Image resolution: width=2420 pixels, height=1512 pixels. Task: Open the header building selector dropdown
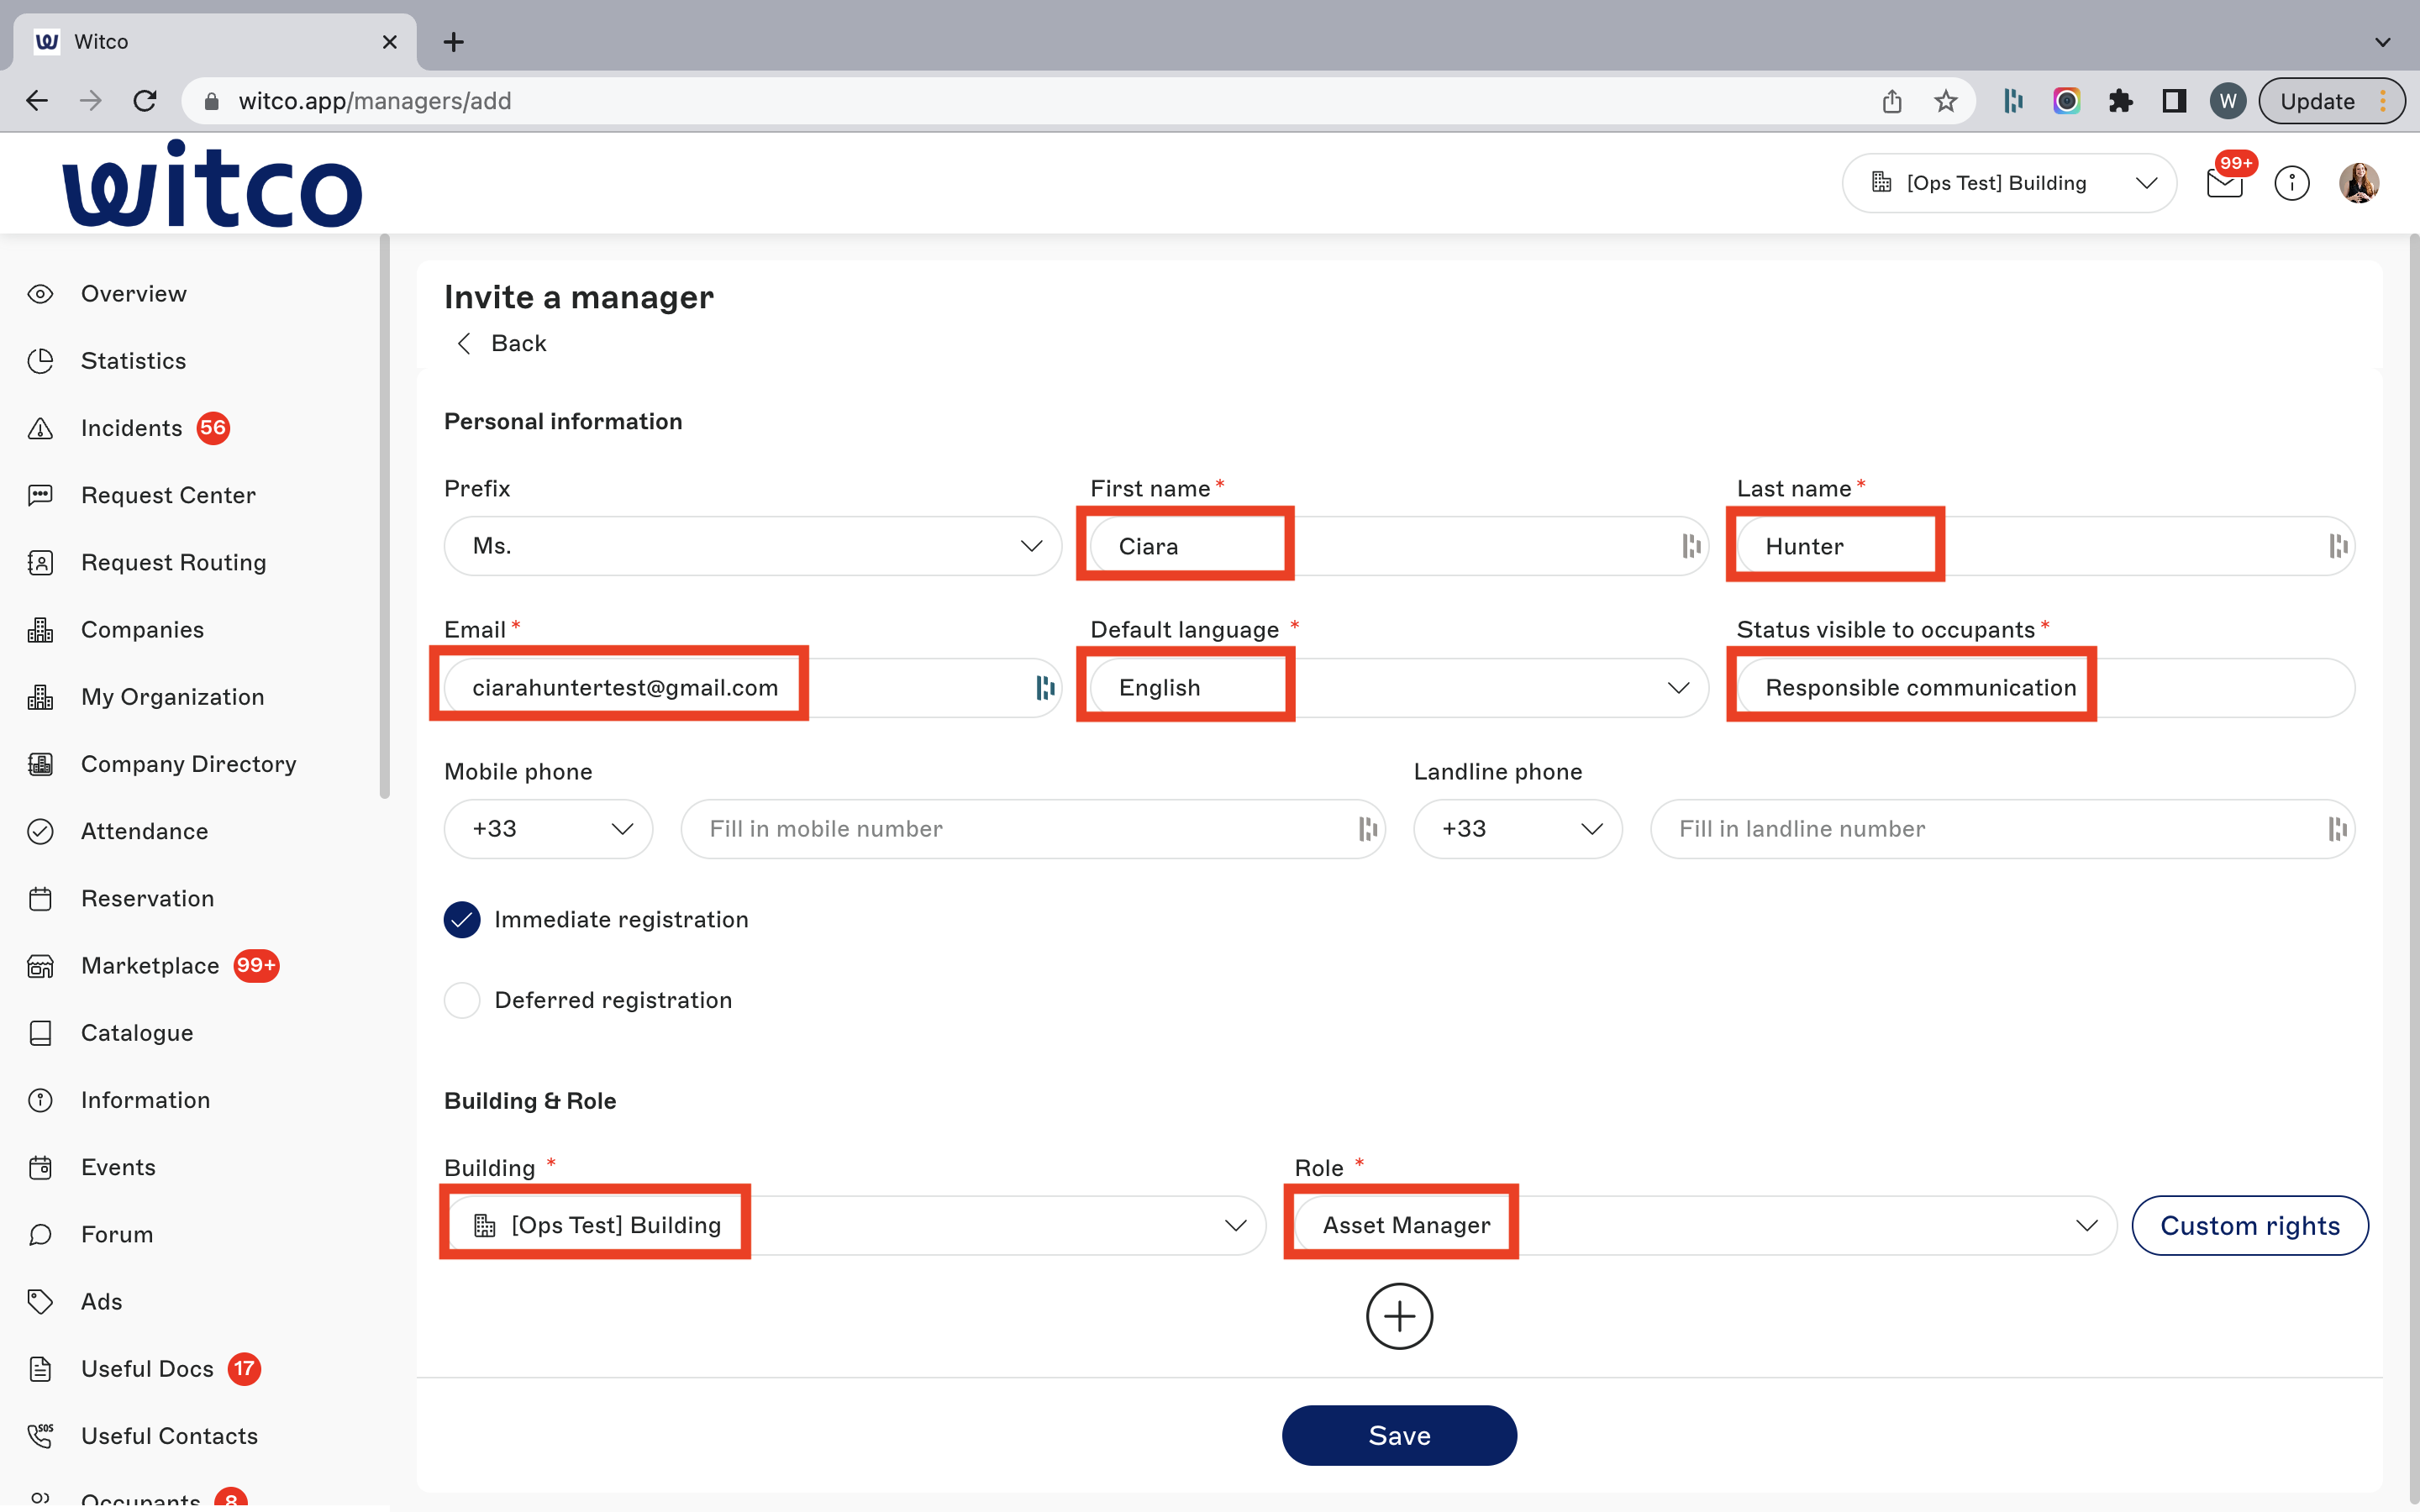click(x=2009, y=183)
